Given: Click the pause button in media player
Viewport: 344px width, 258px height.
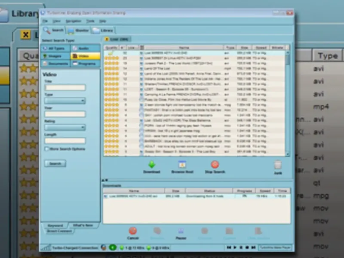Looking at the screenshot, I should pyautogui.click(x=241, y=248).
